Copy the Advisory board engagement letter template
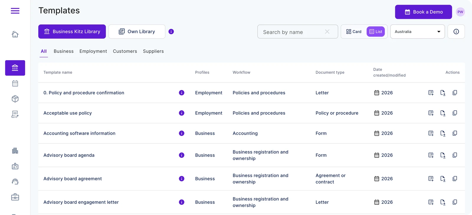This screenshot has width=472, height=215. [455, 202]
